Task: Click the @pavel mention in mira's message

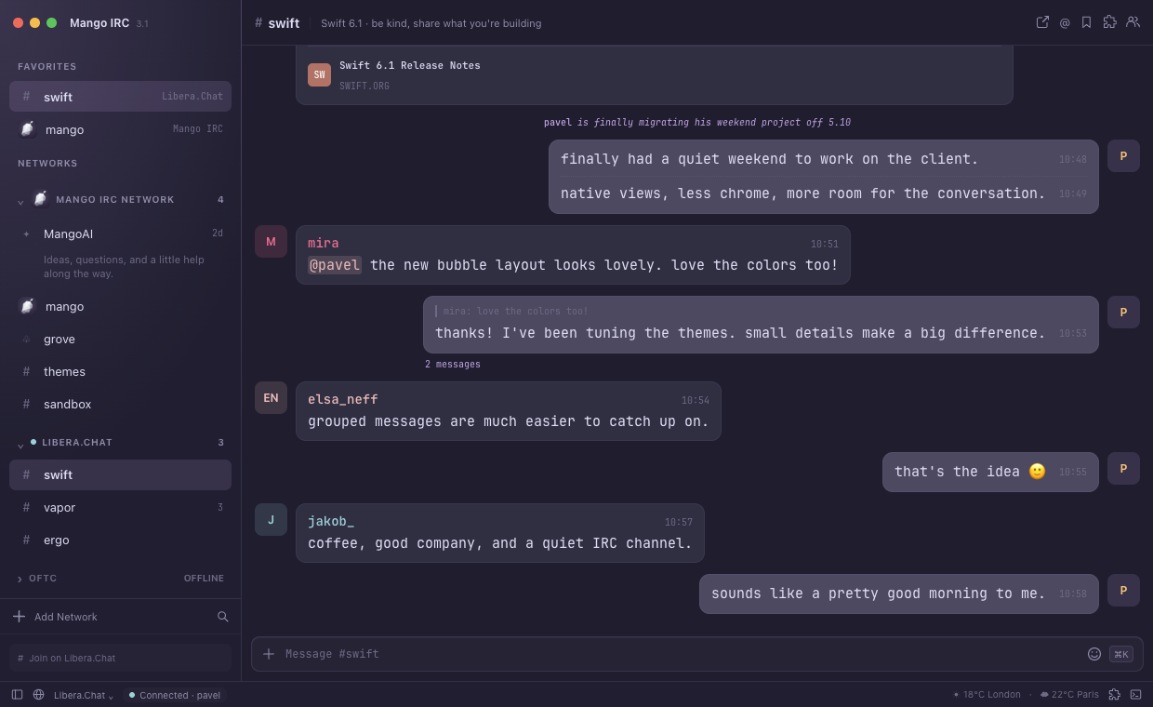Action: [335, 265]
